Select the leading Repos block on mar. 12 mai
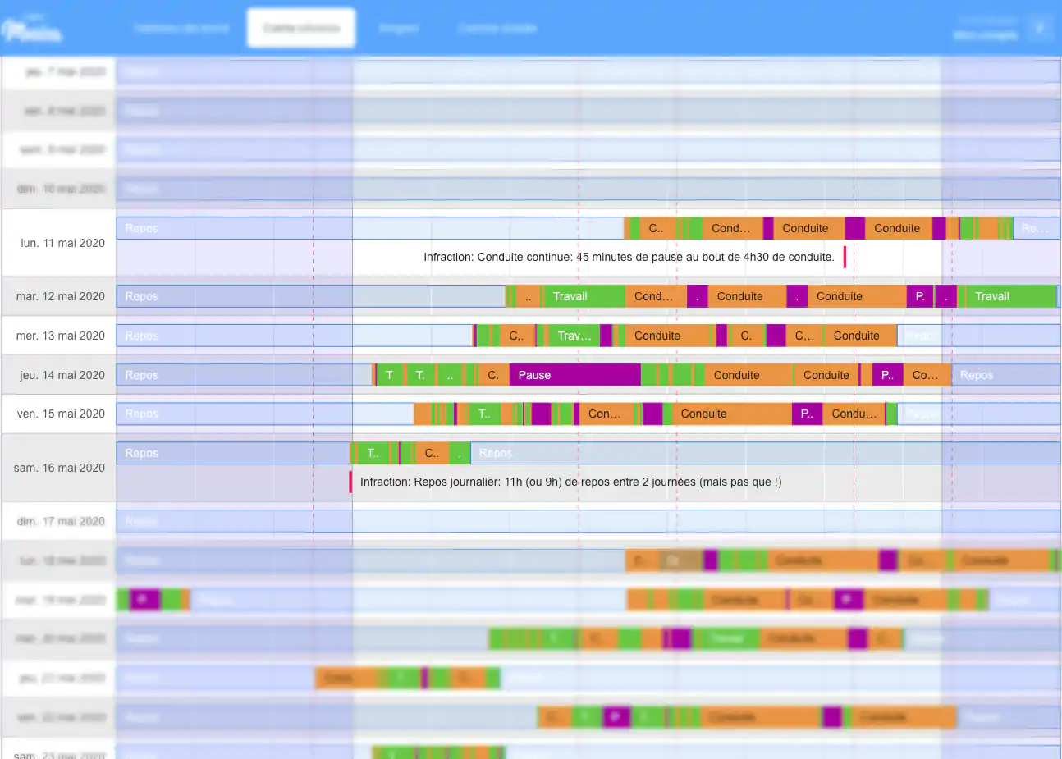 tap(311, 296)
